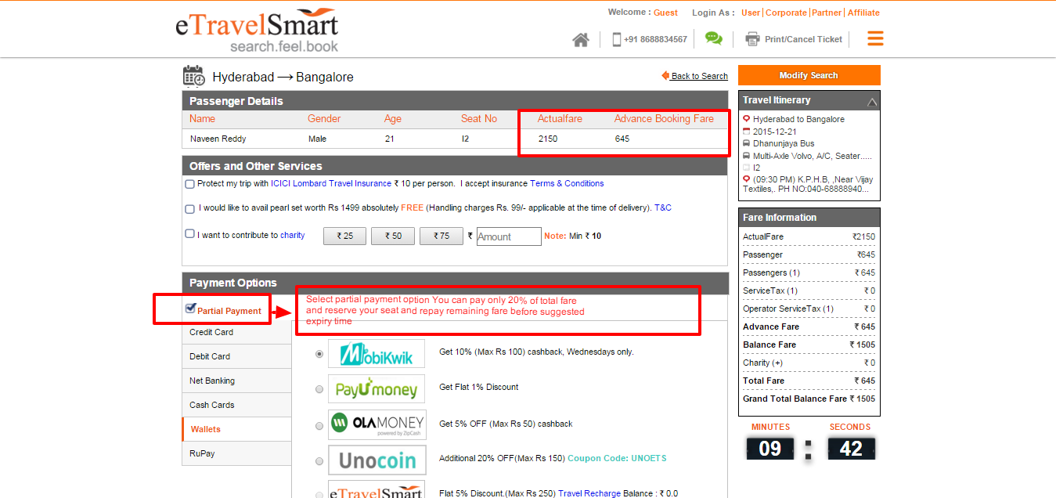Follow the Back to Search link
1056x498 pixels.
point(698,76)
